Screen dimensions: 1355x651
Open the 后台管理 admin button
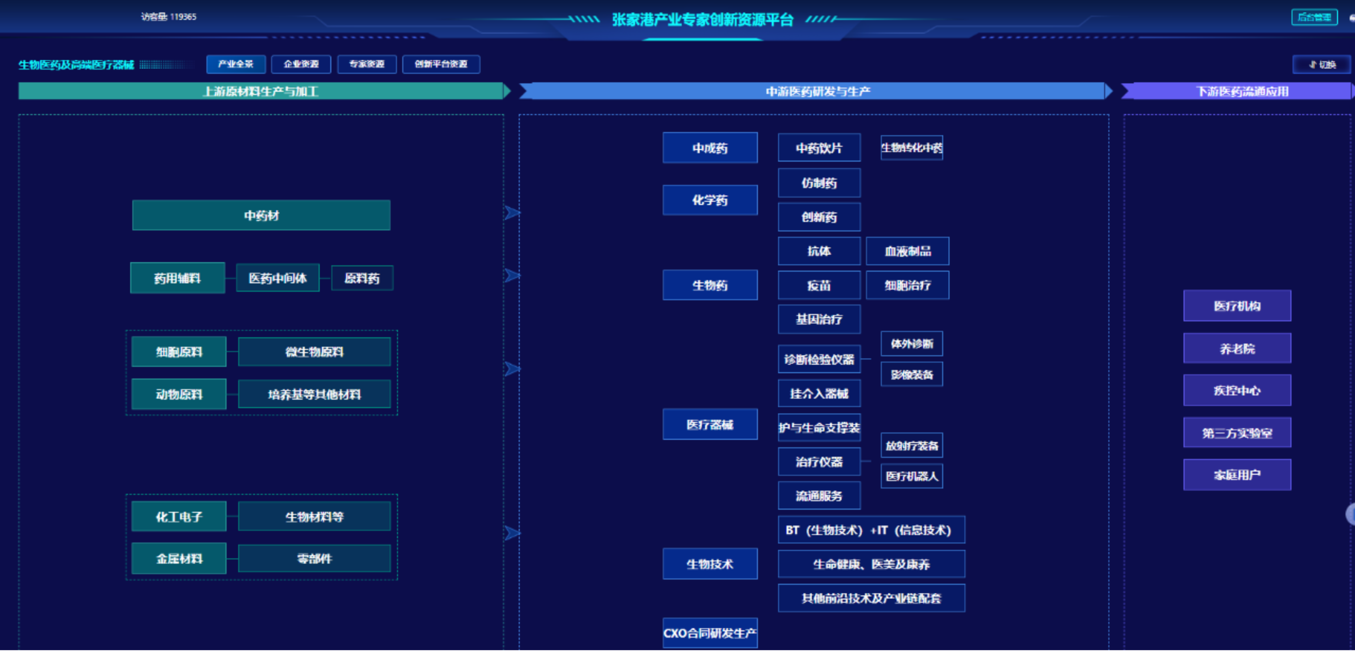[1314, 17]
